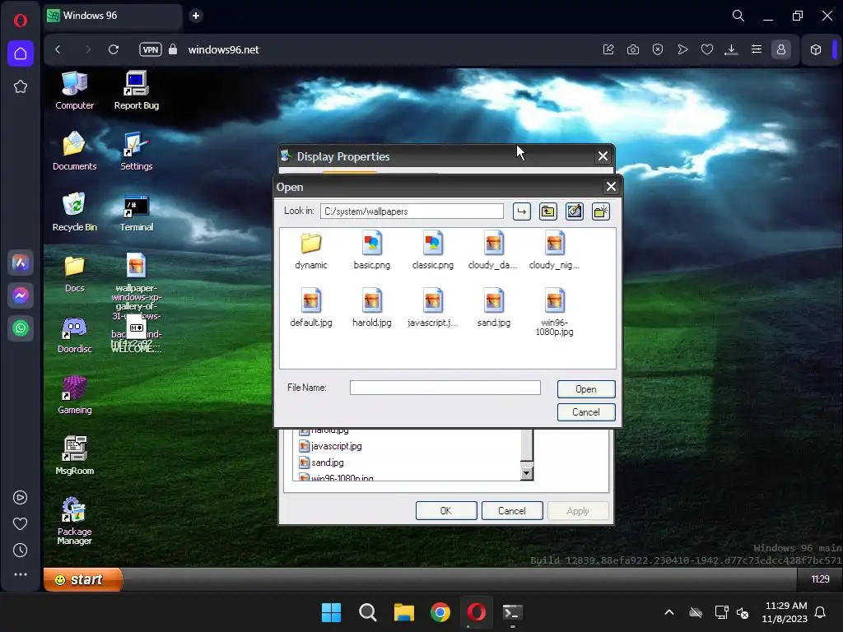Open the Windows 96 start menu
The height and width of the screenshot is (632, 843).
pyautogui.click(x=82, y=579)
